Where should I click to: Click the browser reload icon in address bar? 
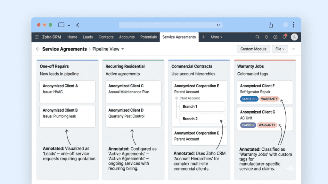click(x=218, y=25)
